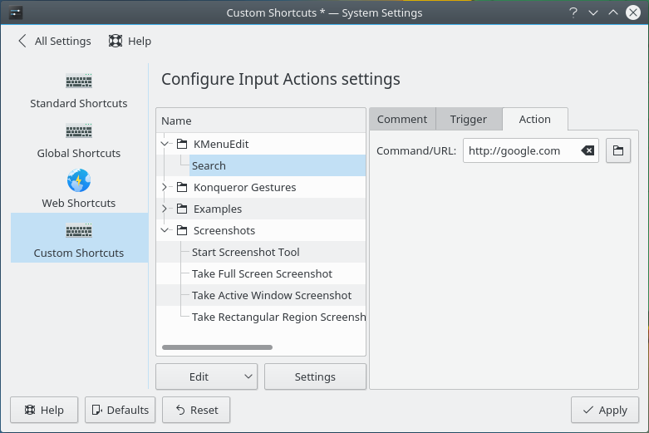
Task: Go back to All Settings
Action: [54, 41]
